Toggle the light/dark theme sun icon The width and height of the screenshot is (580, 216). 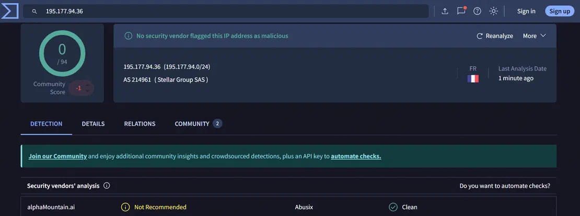(x=493, y=11)
